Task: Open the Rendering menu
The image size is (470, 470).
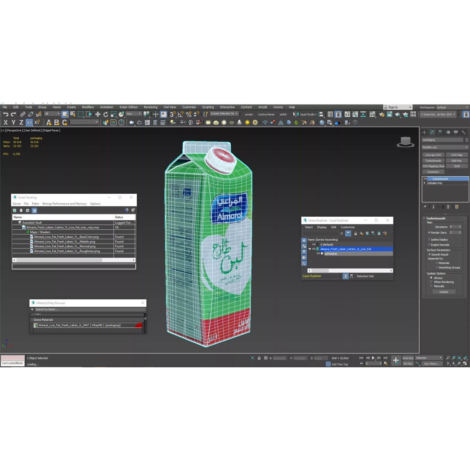Action: [x=151, y=107]
